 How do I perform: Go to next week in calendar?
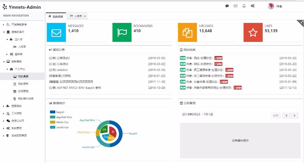click(295, 115)
